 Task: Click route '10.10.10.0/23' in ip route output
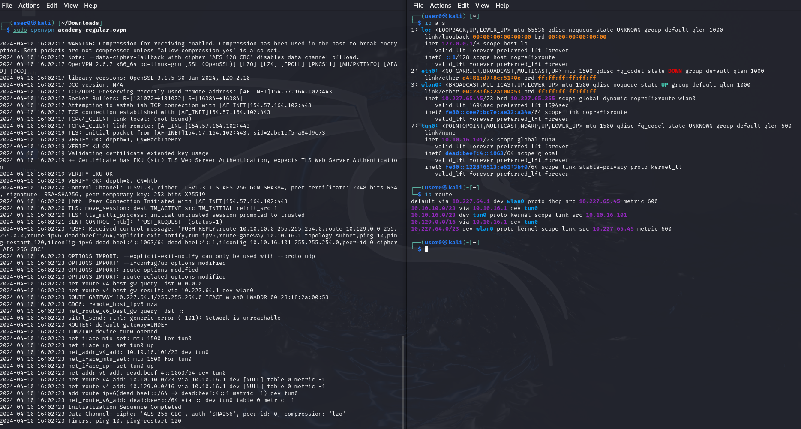[x=433, y=208]
